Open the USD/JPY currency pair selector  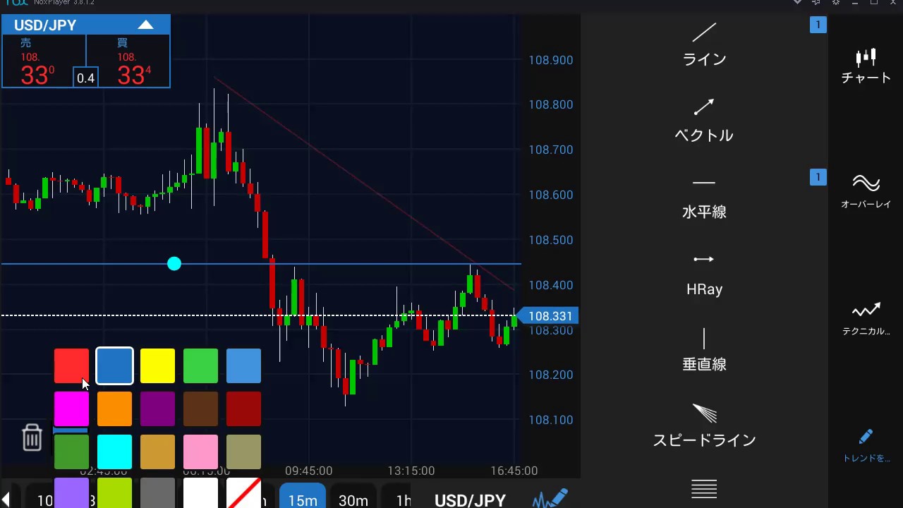click(x=470, y=500)
